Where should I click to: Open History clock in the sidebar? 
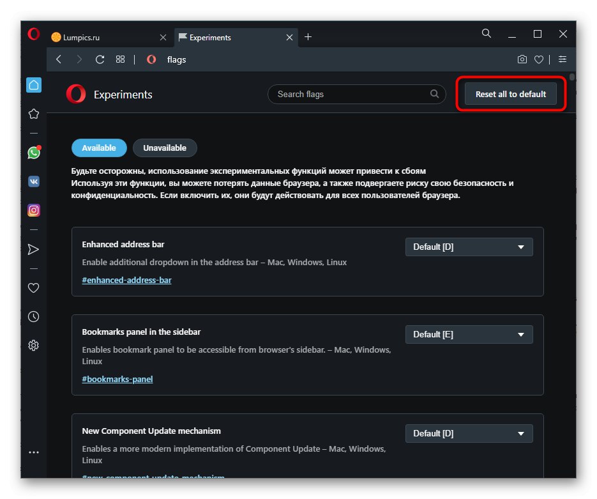point(33,316)
